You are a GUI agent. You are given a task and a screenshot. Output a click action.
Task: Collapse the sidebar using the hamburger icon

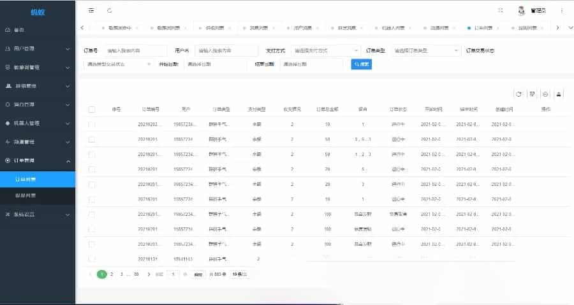click(x=92, y=10)
